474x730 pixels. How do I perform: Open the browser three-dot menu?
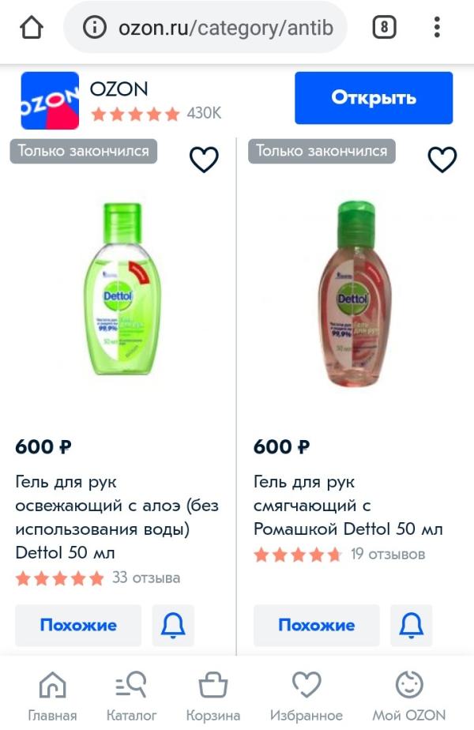pyautogui.click(x=437, y=28)
